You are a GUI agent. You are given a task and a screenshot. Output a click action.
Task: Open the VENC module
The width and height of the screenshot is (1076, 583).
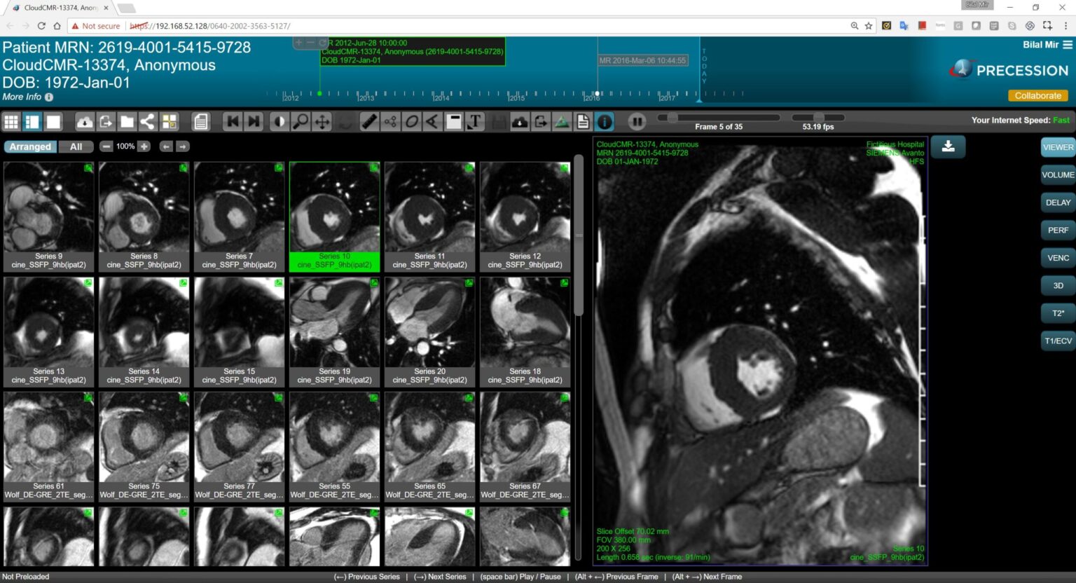(1058, 258)
